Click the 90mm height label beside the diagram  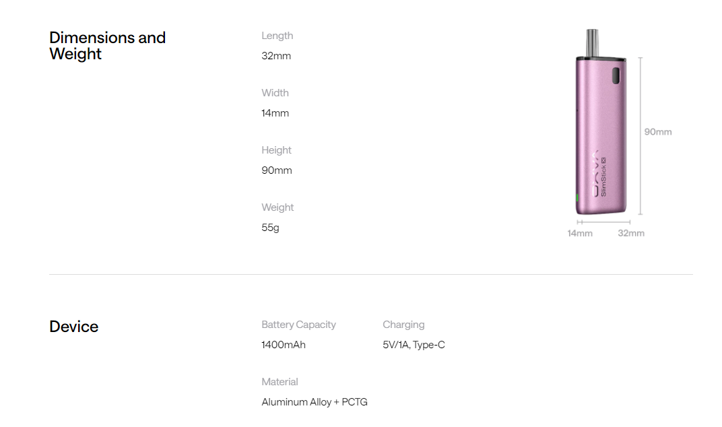point(658,132)
